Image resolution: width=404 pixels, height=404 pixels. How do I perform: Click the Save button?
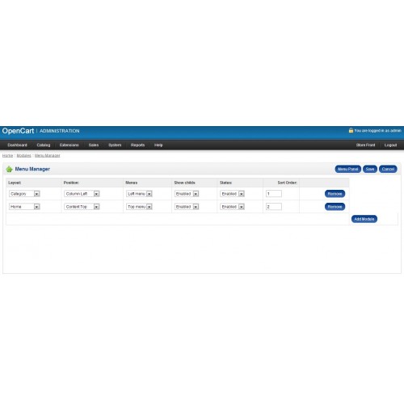[x=370, y=169]
